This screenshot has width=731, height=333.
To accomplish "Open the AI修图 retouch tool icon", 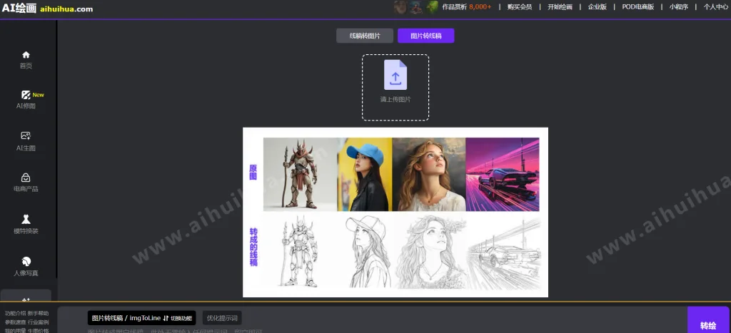I will (26, 95).
